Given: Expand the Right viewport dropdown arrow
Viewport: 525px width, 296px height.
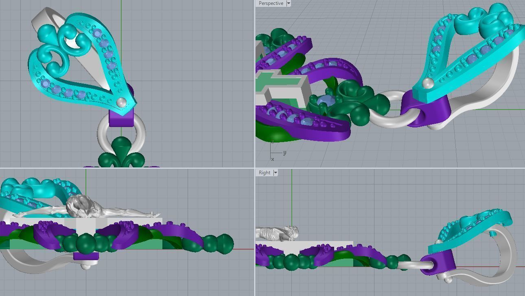Looking at the screenshot, I should pyautogui.click(x=276, y=173).
